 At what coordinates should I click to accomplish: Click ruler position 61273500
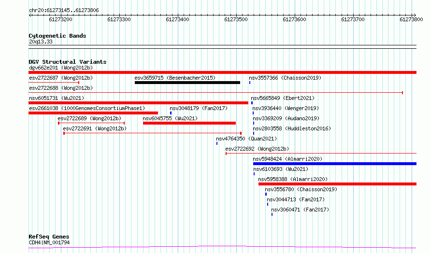(x=236, y=19)
